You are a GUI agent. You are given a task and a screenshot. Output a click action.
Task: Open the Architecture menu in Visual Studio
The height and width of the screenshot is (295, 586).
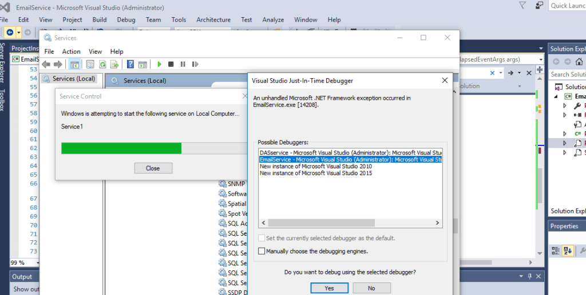[x=213, y=19]
